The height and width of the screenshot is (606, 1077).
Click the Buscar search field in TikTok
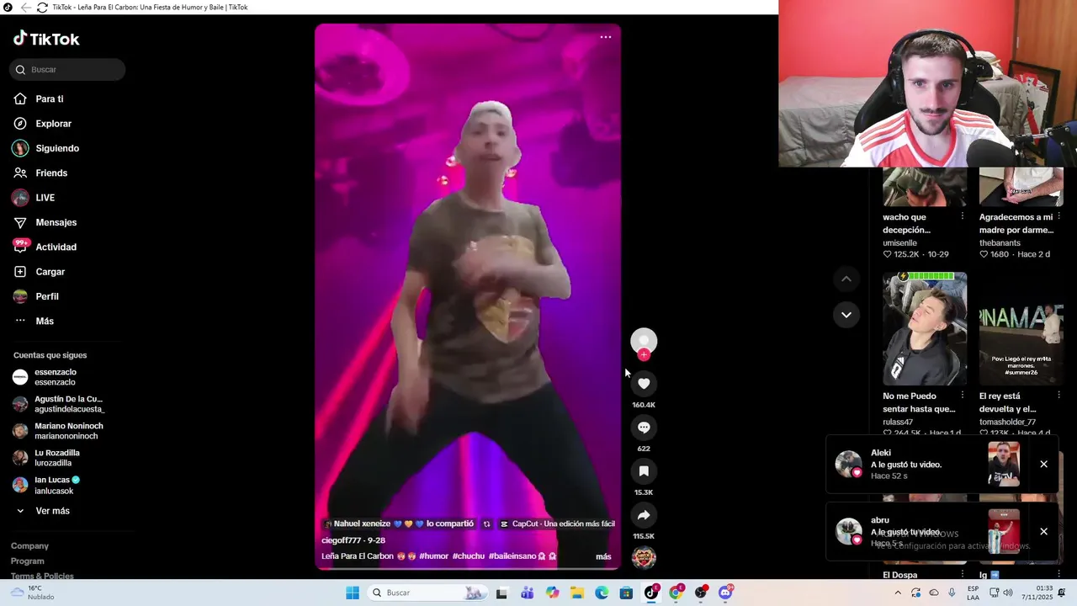tap(67, 70)
